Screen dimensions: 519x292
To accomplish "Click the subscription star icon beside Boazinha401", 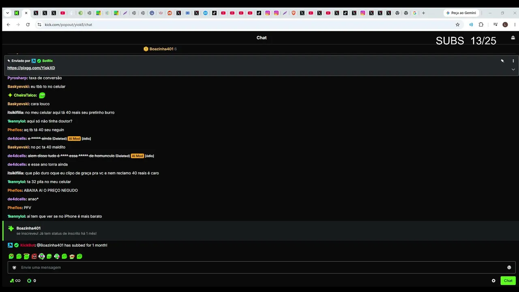I will pos(11,228).
